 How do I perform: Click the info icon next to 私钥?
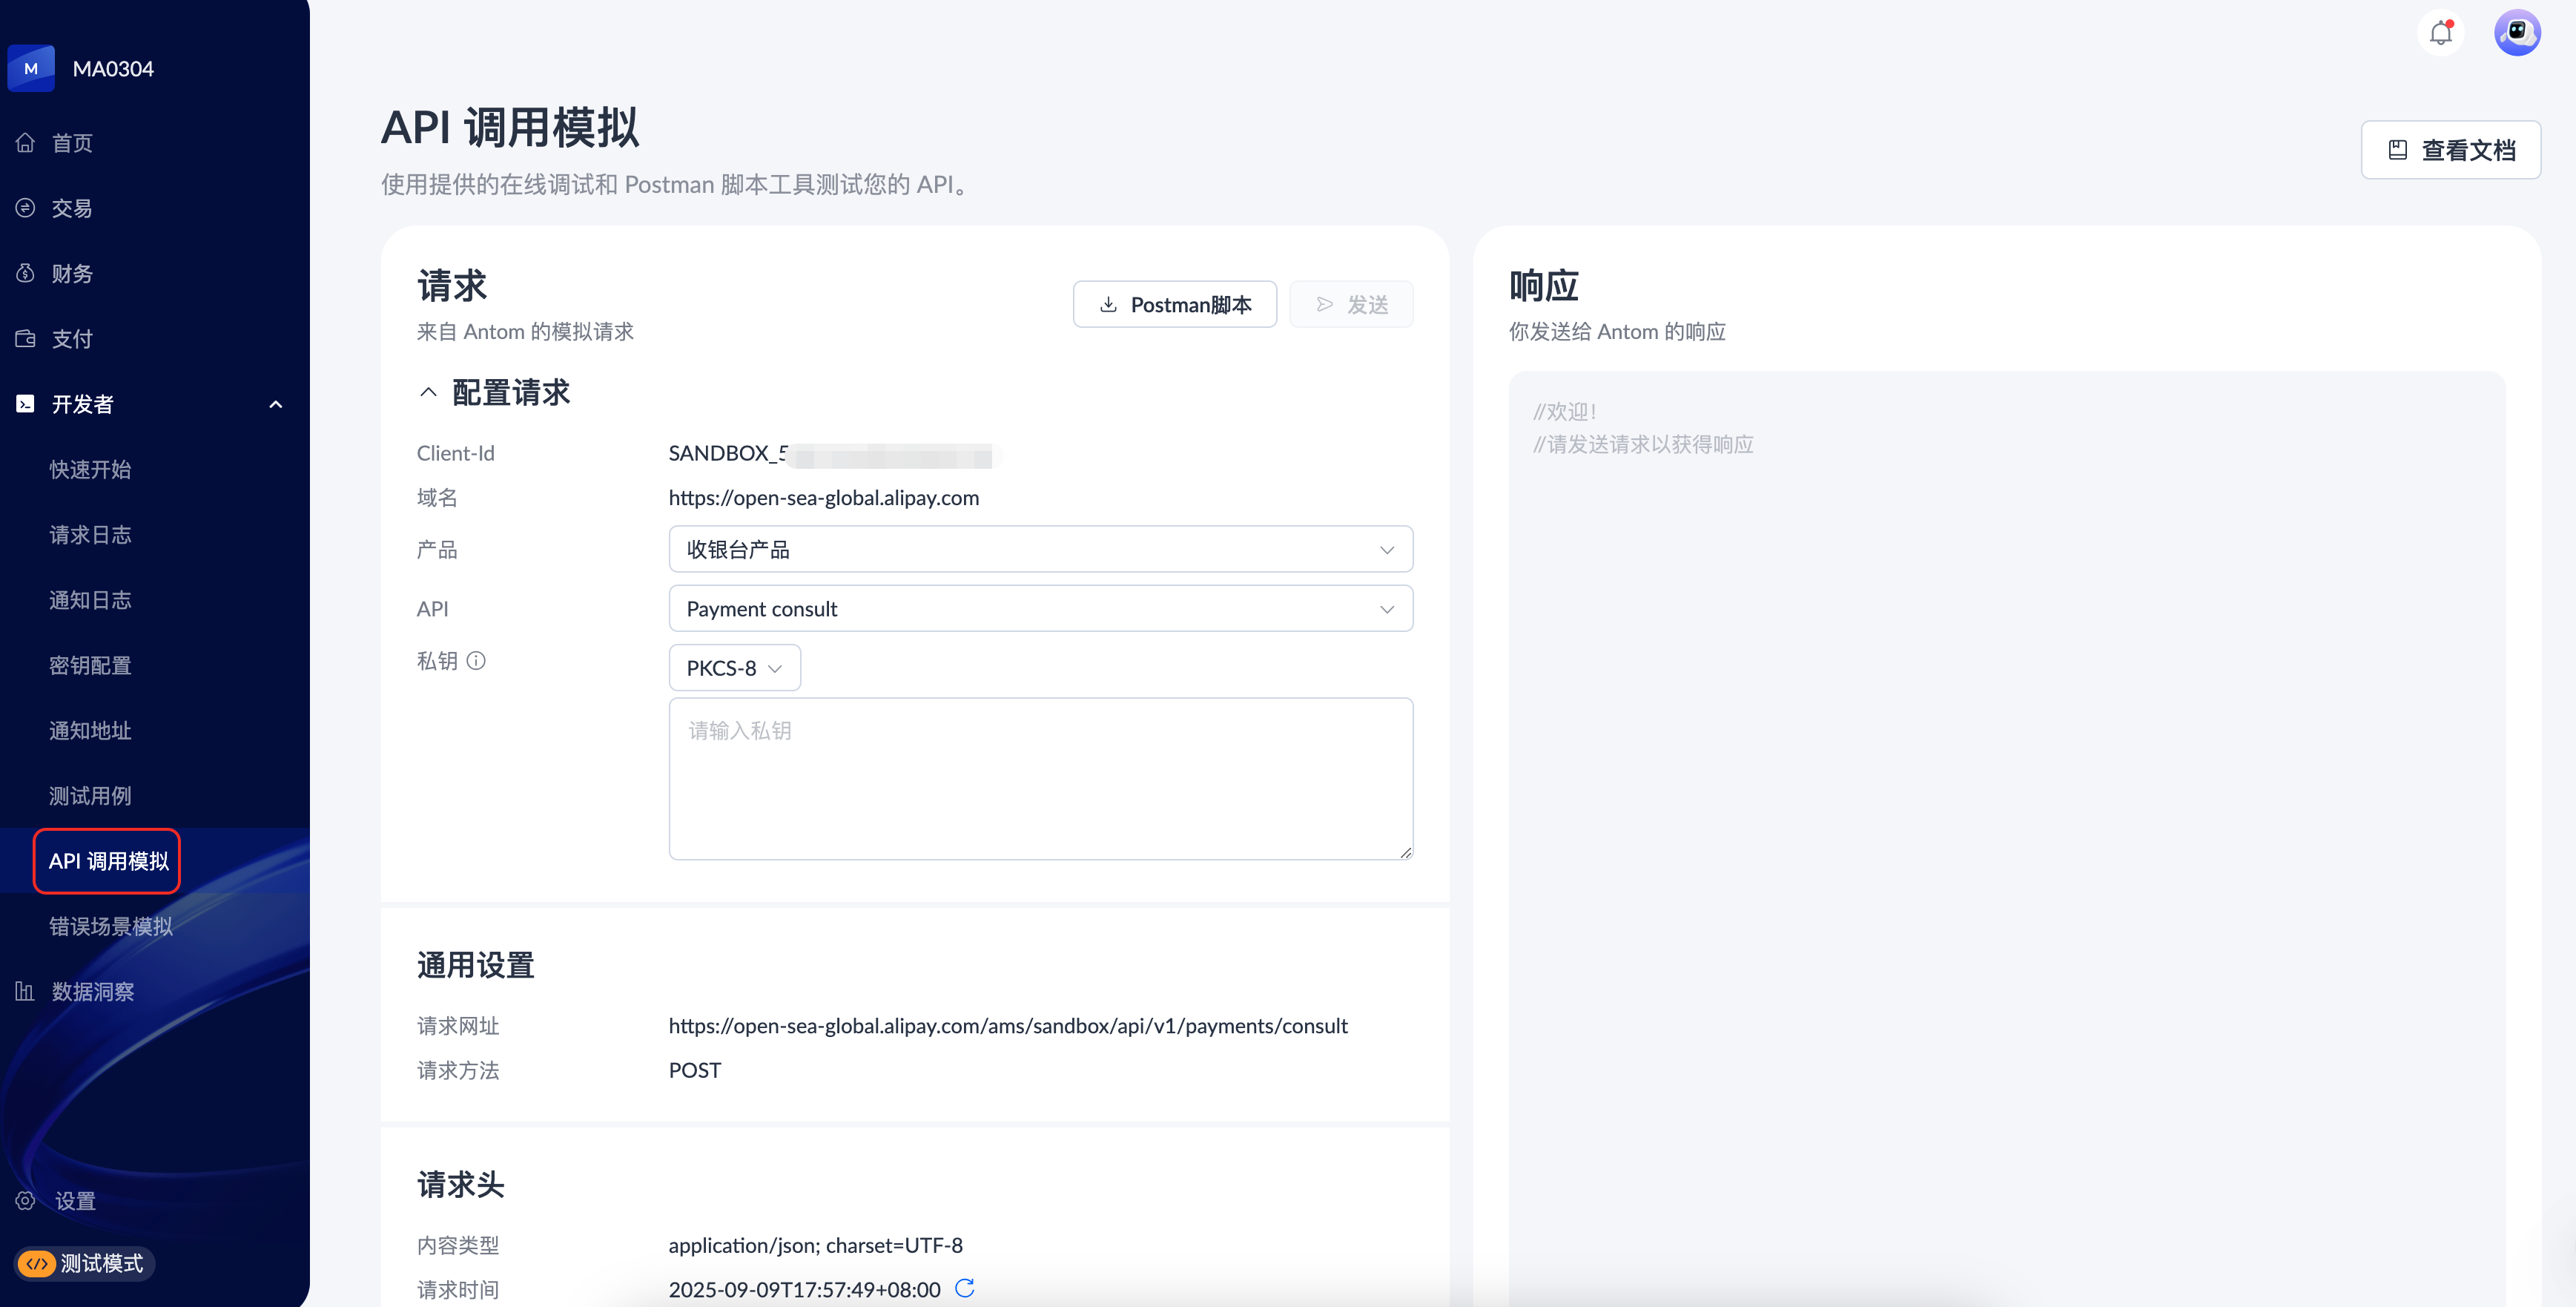(477, 660)
